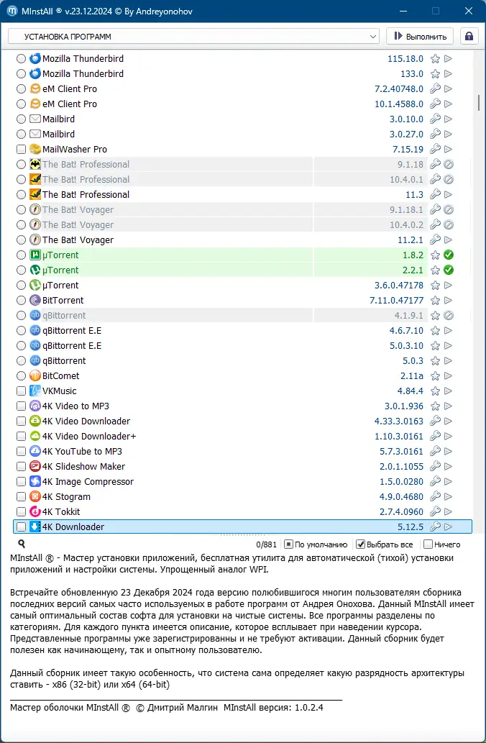The width and height of the screenshot is (486, 743).
Task: Click green checkmark for µTorrent 1.8.2
Action: [x=449, y=255]
